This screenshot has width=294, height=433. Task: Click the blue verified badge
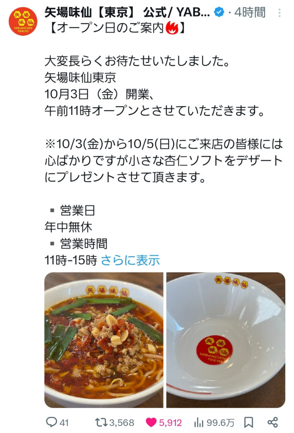point(219,12)
